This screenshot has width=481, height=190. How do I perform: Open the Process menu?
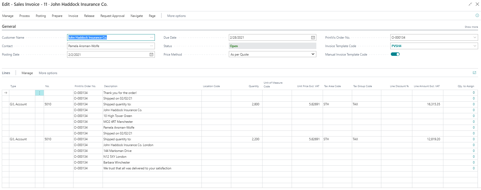pos(24,16)
